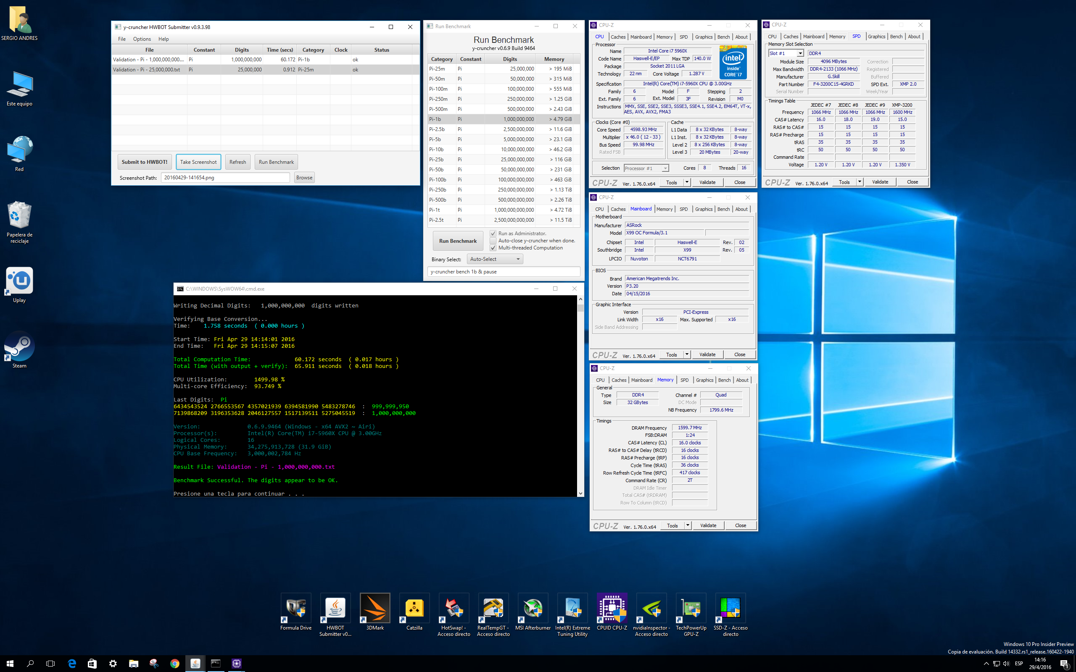Open the Red network desktop icon

click(x=19, y=153)
